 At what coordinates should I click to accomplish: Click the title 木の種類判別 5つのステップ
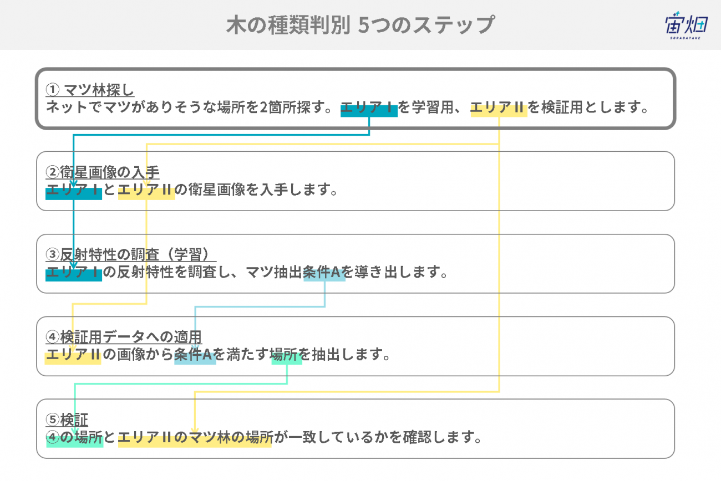point(360,25)
